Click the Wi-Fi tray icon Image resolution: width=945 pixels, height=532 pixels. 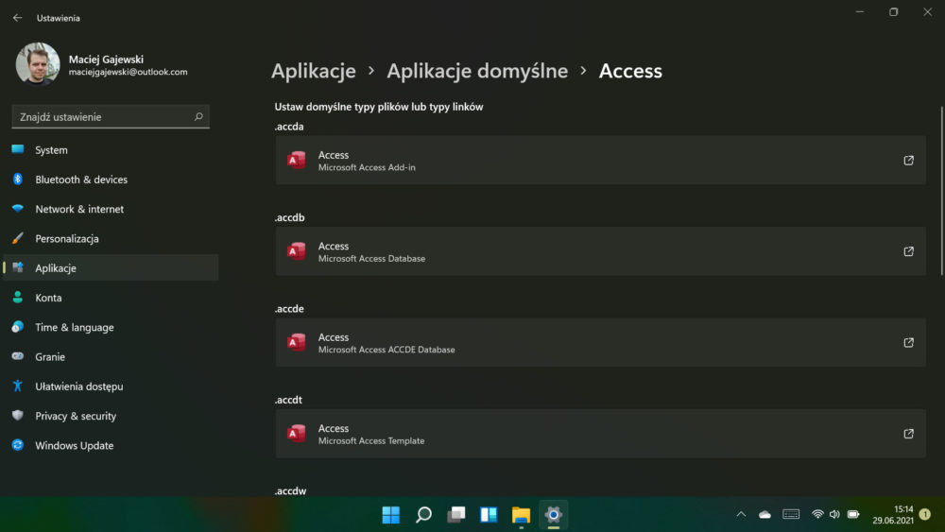point(817,515)
